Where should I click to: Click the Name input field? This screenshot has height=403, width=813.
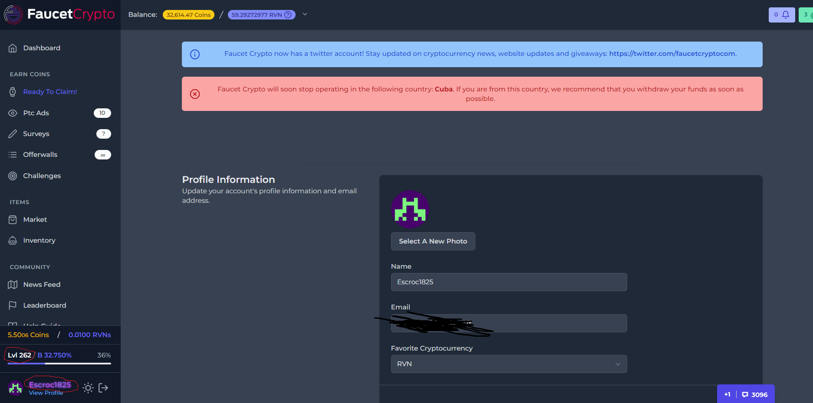[509, 282]
